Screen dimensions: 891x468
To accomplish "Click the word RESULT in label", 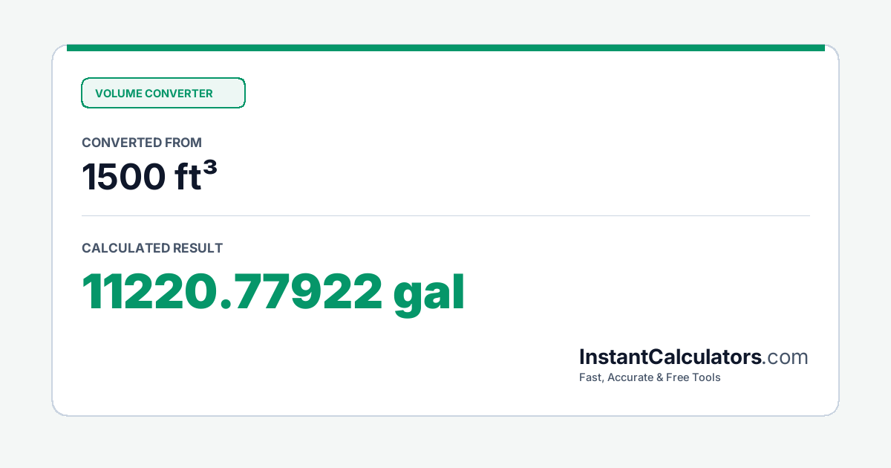I will pos(198,248).
